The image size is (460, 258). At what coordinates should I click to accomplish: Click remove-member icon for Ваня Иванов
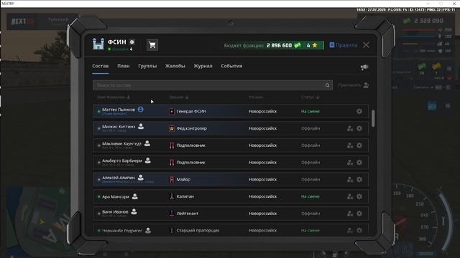[350, 214]
